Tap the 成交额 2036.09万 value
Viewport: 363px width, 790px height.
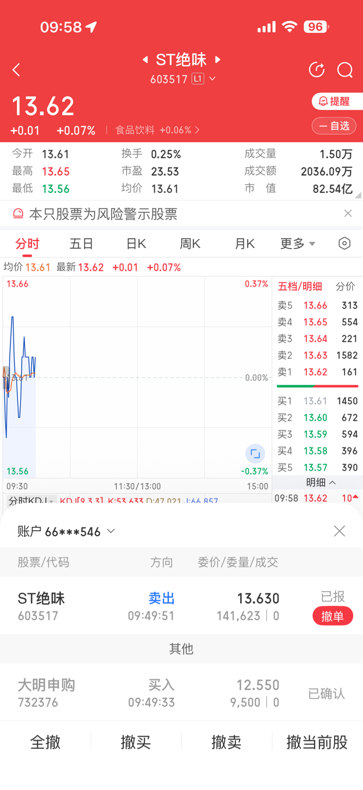click(x=327, y=171)
